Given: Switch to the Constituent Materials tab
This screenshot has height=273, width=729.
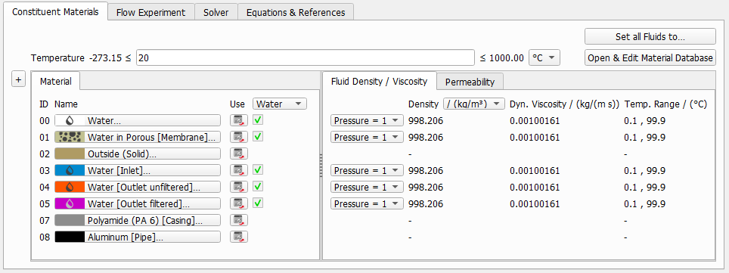Looking at the screenshot, I should click(x=55, y=11).
